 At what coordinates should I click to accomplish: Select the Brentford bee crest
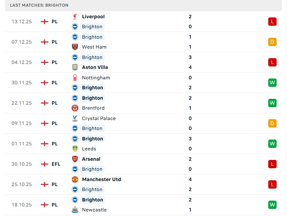[x=75, y=108]
